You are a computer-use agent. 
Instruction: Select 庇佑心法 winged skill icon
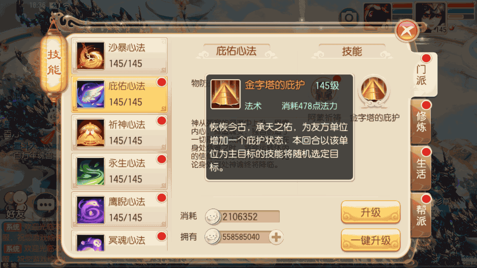[x=90, y=95]
